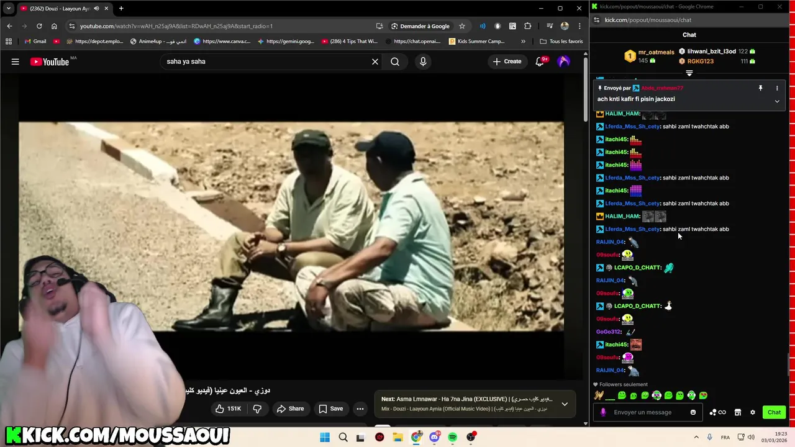The image size is (795, 447).
Task: Share the video
Action: [x=290, y=409]
